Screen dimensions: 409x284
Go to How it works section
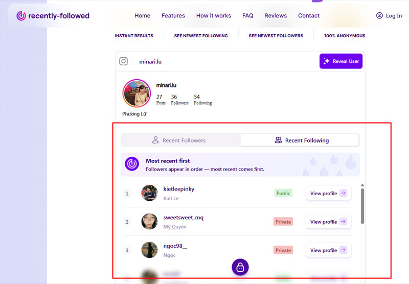tap(214, 16)
